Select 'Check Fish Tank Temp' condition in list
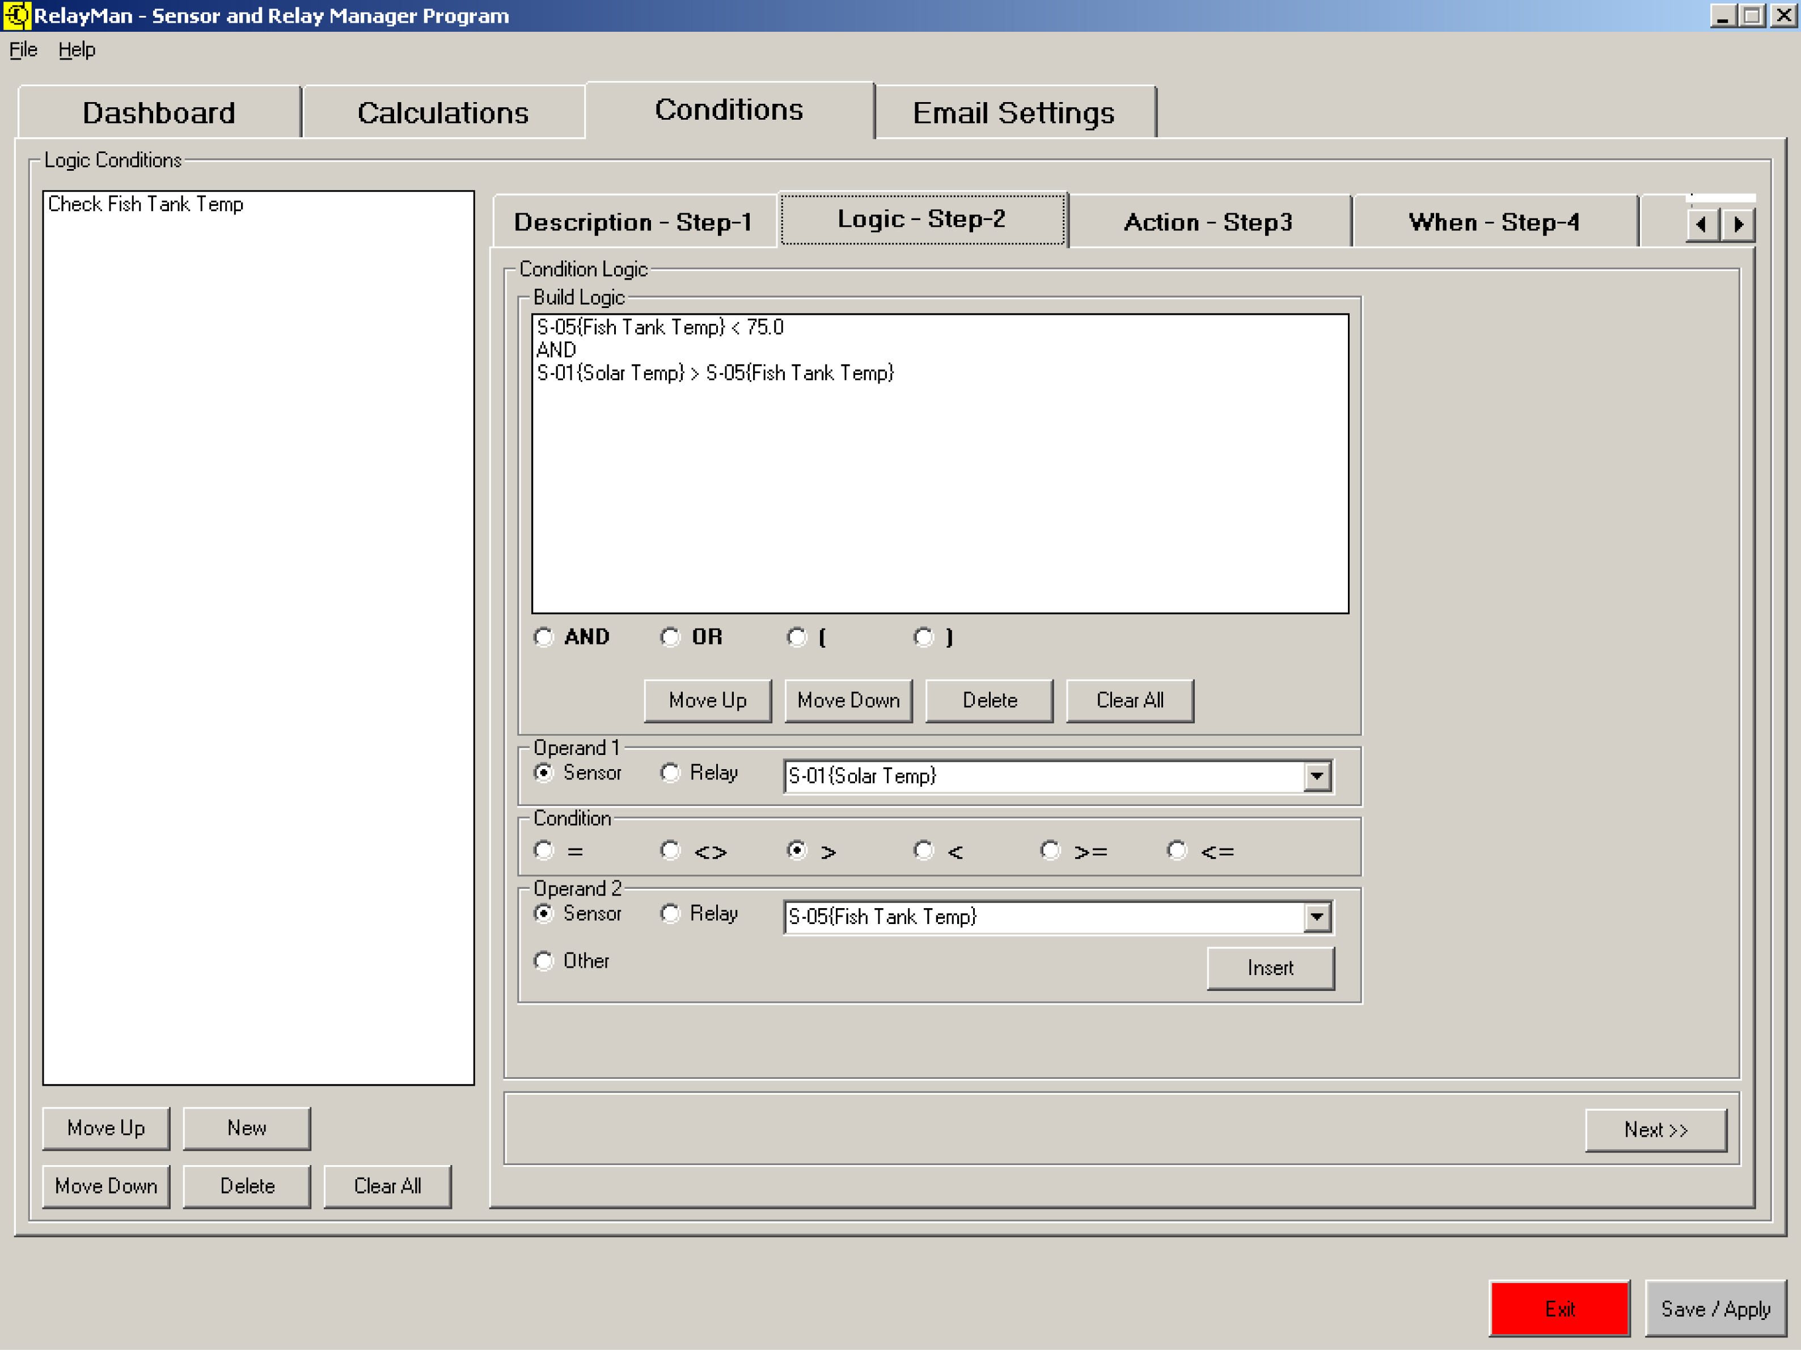1801x1350 pixels. [146, 204]
